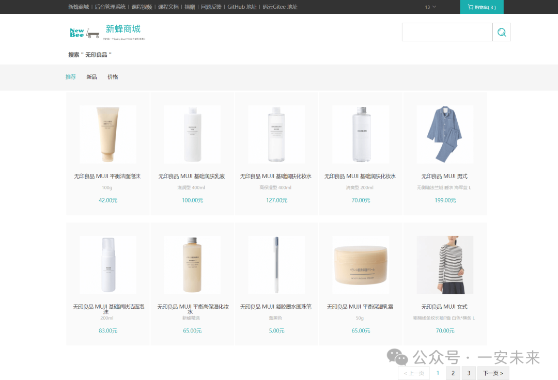This screenshot has width=558, height=380.
Task: Click the 100g description text
Action: pyautogui.click(x=107, y=188)
